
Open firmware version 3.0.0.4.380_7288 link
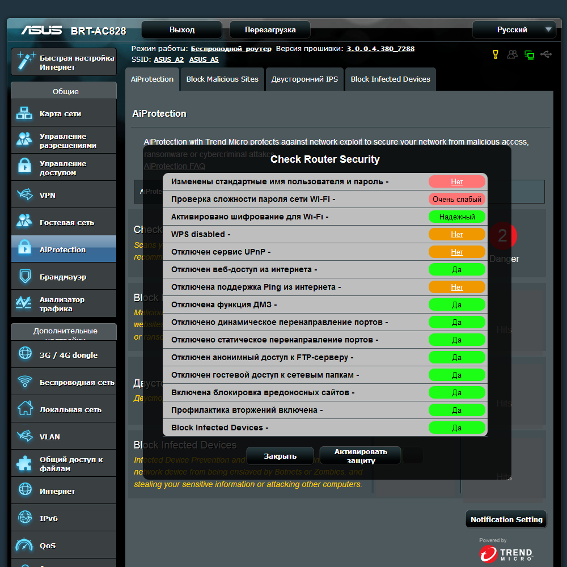click(x=380, y=49)
